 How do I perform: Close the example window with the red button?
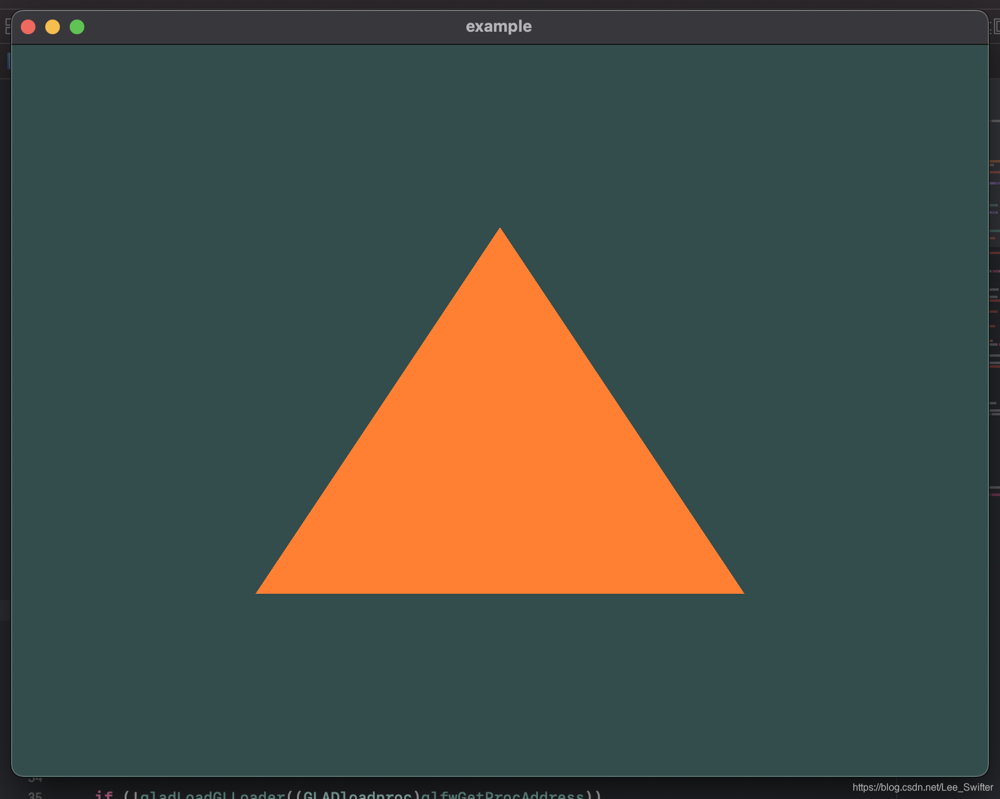click(28, 27)
